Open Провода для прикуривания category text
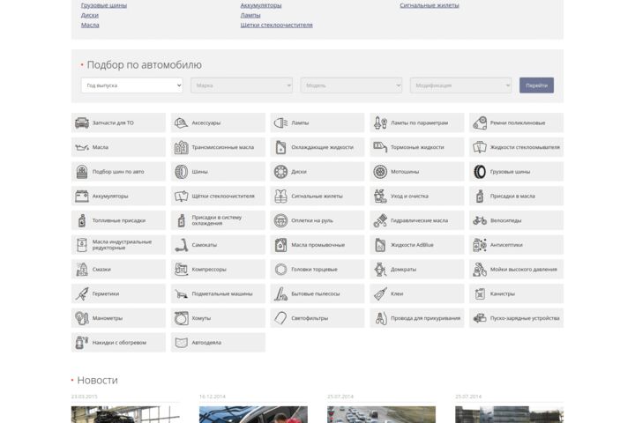This screenshot has width=635, height=423. [426, 318]
